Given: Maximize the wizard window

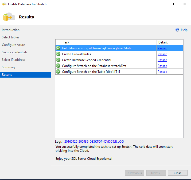Looking at the screenshot, I should pyautogui.click(x=172, y=4).
